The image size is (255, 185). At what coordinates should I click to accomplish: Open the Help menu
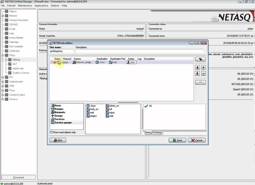(x=64, y=5)
